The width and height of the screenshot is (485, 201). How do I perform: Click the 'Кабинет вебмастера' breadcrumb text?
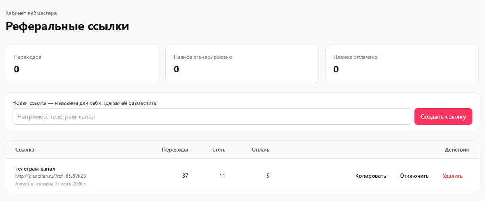click(x=31, y=13)
